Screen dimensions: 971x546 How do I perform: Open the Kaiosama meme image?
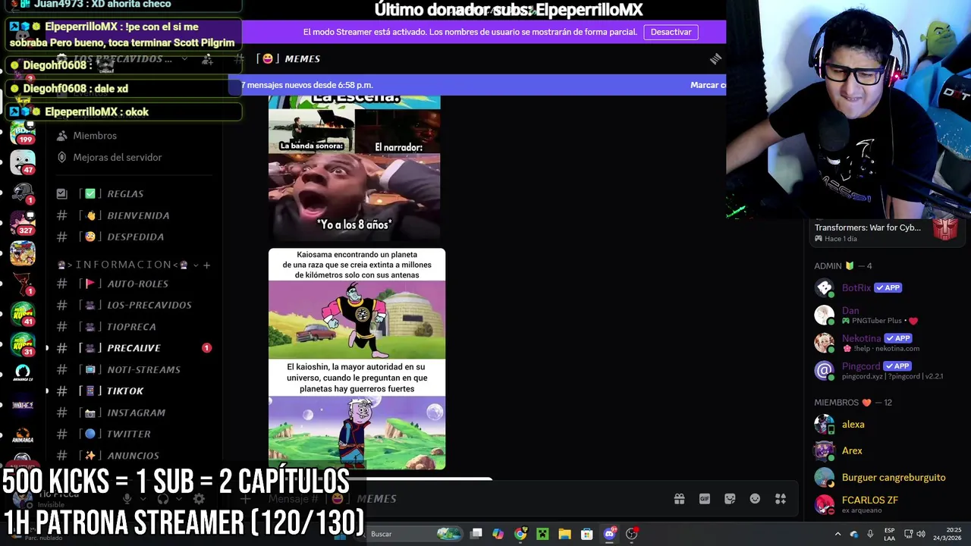(x=357, y=359)
